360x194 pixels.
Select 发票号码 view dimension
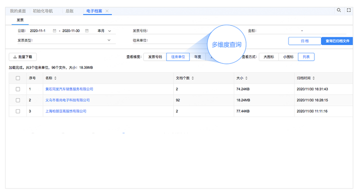point(155,57)
